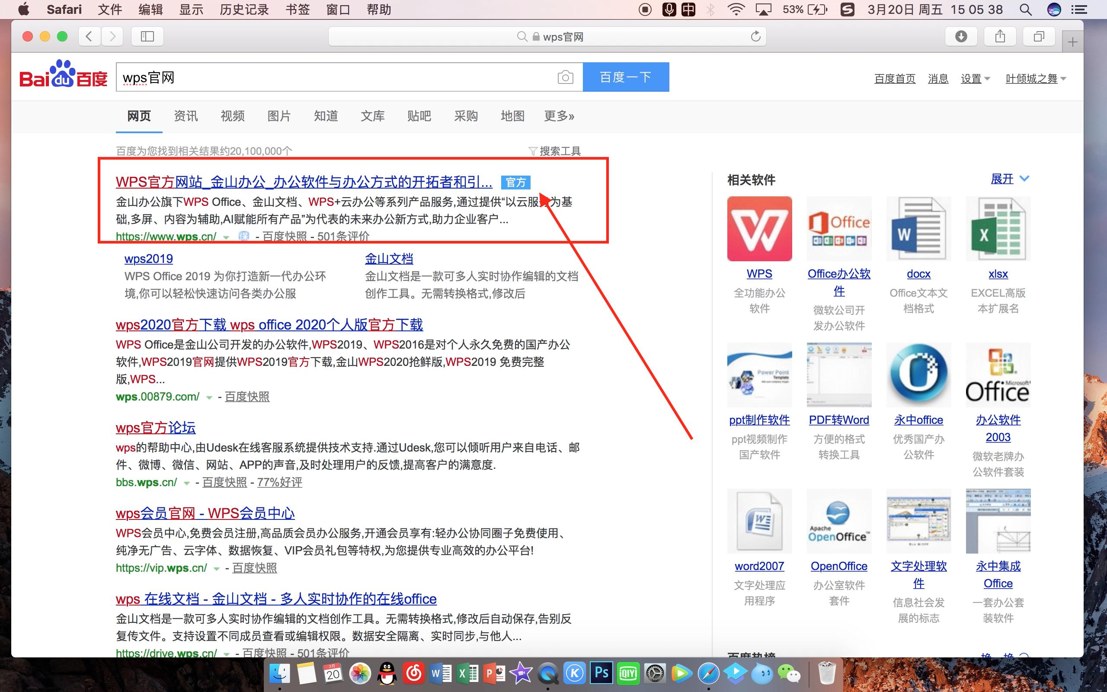Open Photoshop from the Dock
This screenshot has height=692, width=1107.
pos(602,673)
